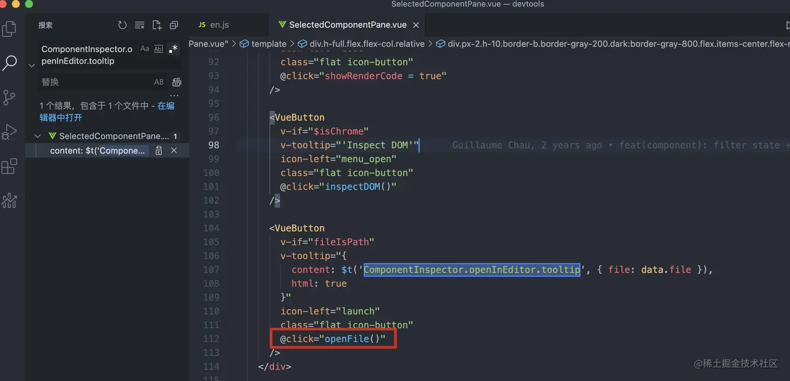Open the Run and Debug view
790x381 pixels.
pyautogui.click(x=9, y=132)
